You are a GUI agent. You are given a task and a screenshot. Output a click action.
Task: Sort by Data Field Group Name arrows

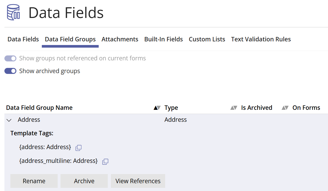(157, 108)
